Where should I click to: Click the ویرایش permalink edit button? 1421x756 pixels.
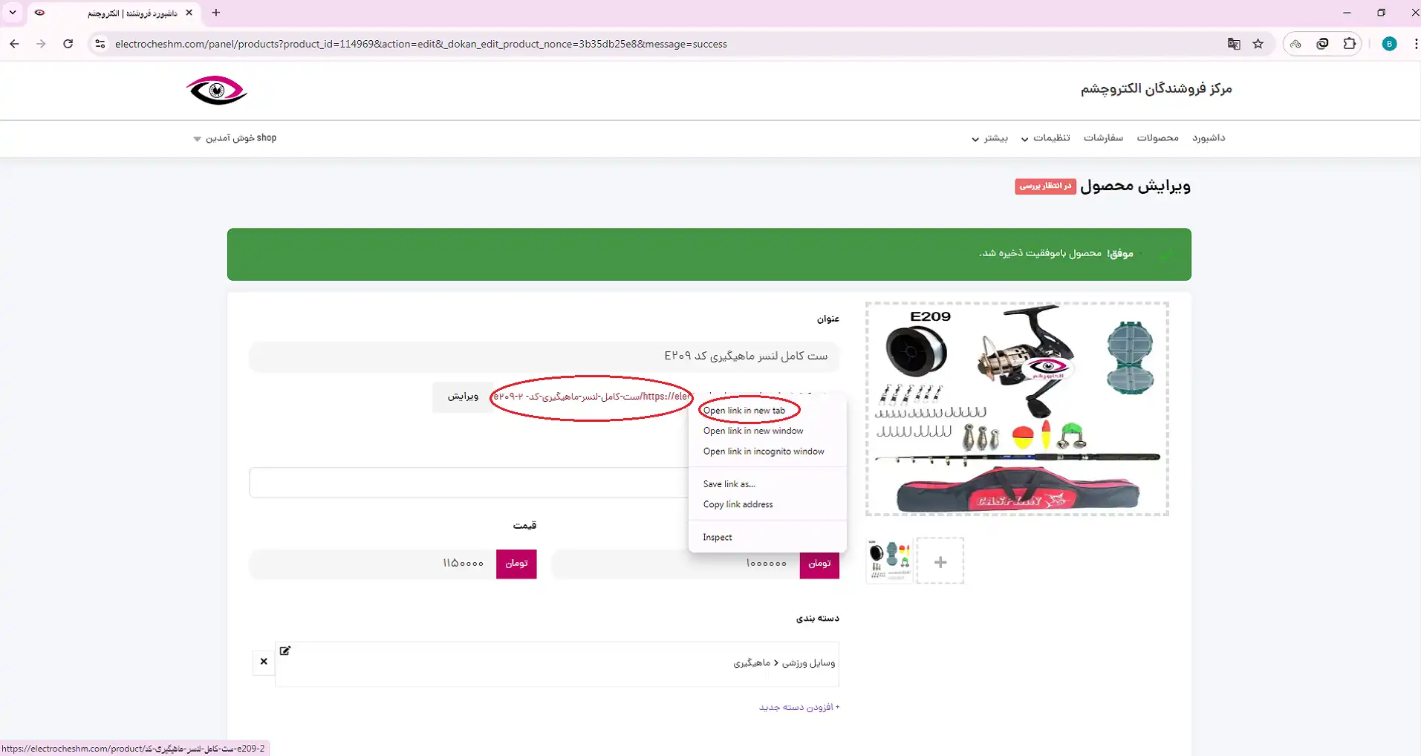(x=463, y=397)
